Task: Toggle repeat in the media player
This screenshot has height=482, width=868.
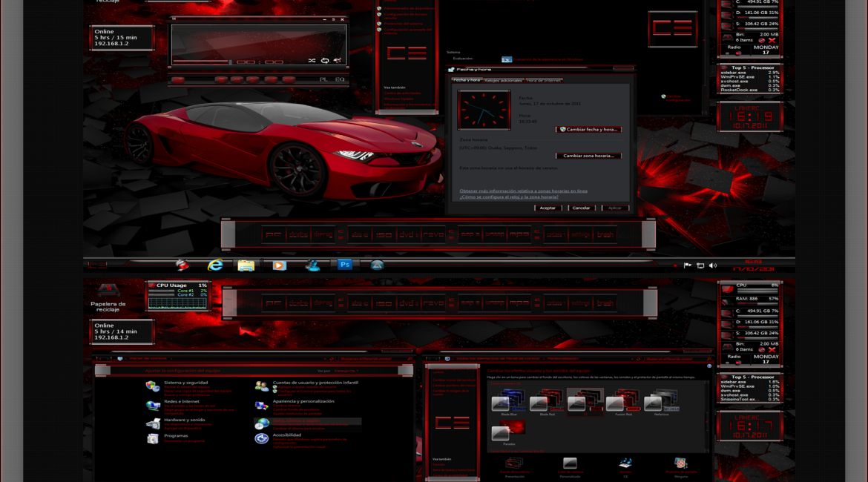Action: tap(324, 61)
